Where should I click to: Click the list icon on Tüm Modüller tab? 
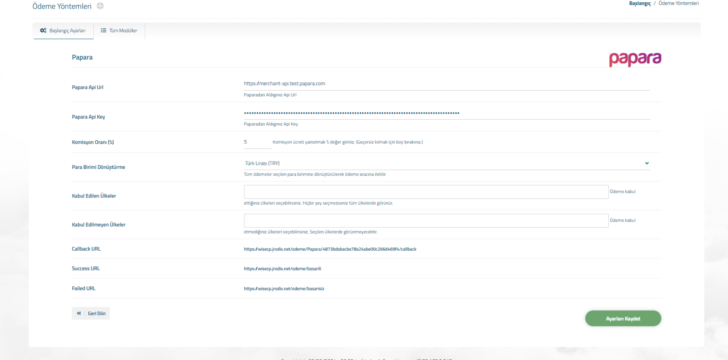[x=104, y=30]
